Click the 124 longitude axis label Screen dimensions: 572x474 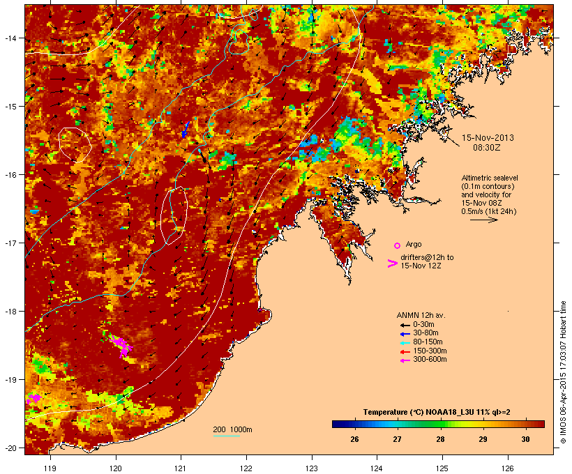tap(377, 468)
